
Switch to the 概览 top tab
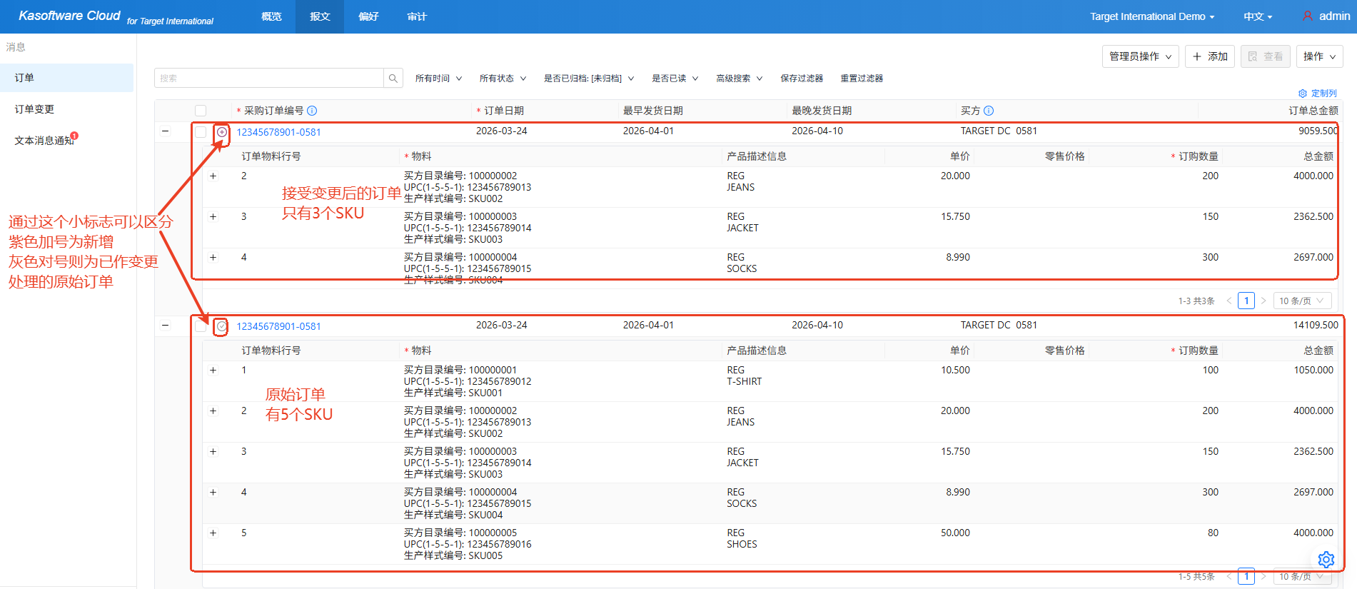271,16
